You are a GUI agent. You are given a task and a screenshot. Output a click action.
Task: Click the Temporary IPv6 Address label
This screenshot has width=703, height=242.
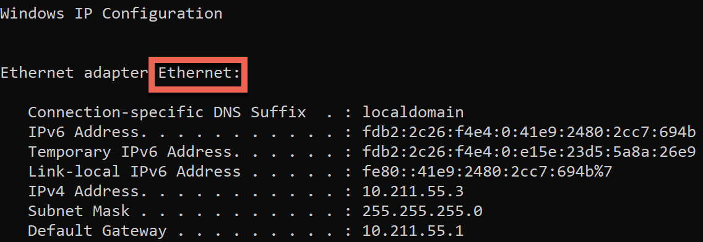pyautogui.click(x=131, y=152)
